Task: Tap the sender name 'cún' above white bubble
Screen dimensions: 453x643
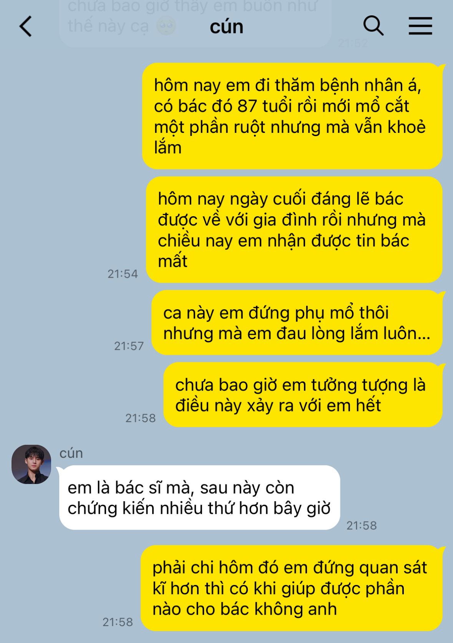Action: [71, 453]
